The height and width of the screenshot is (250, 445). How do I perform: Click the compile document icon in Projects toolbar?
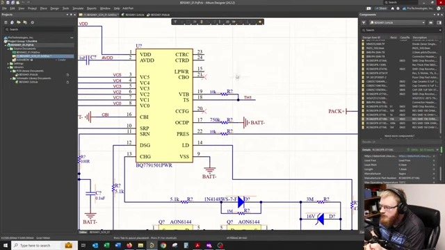coord(13,22)
